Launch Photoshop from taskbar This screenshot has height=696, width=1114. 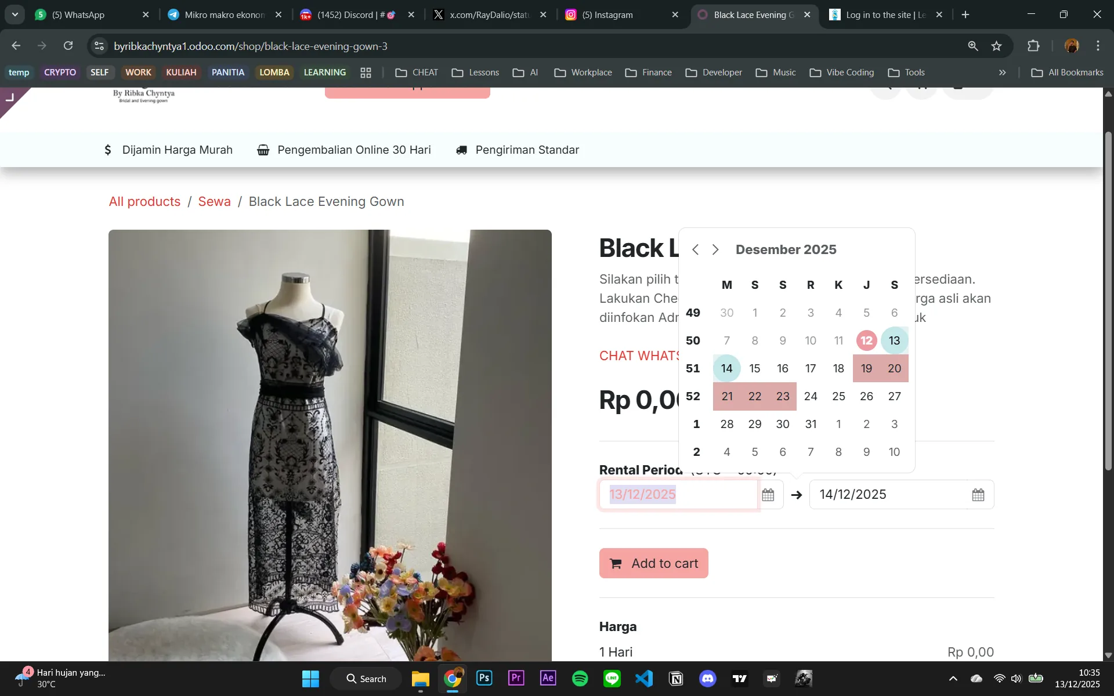tap(484, 679)
